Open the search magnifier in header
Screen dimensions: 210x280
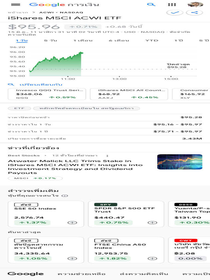point(151,4)
